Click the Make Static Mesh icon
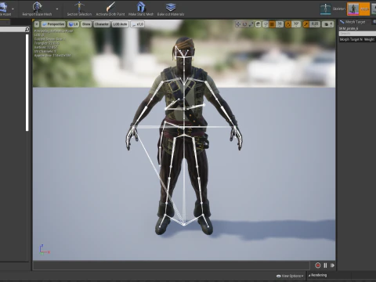376x282 pixels. (x=141, y=6)
